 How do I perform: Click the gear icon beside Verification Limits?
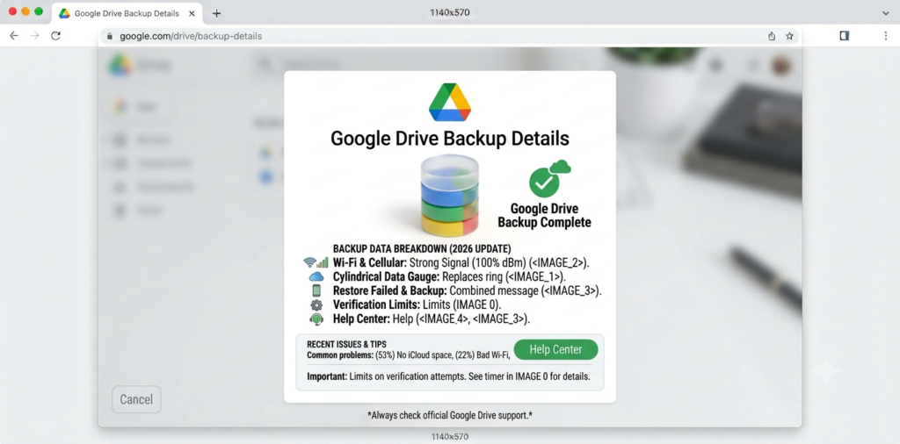click(x=316, y=304)
